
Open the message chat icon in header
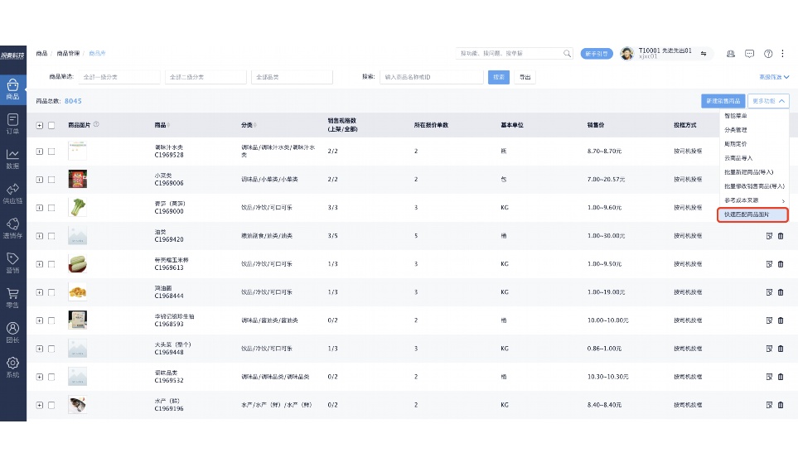tap(749, 54)
